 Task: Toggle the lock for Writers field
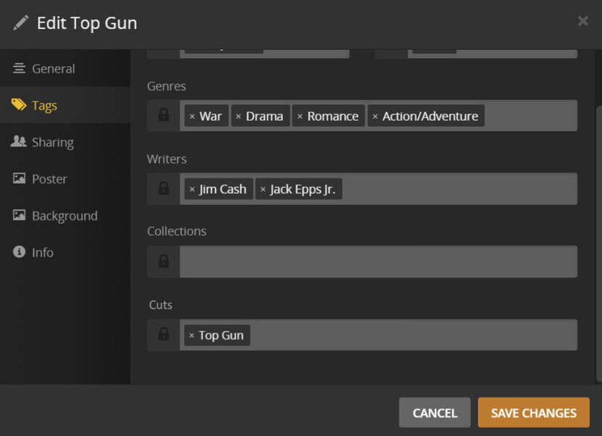pos(164,188)
